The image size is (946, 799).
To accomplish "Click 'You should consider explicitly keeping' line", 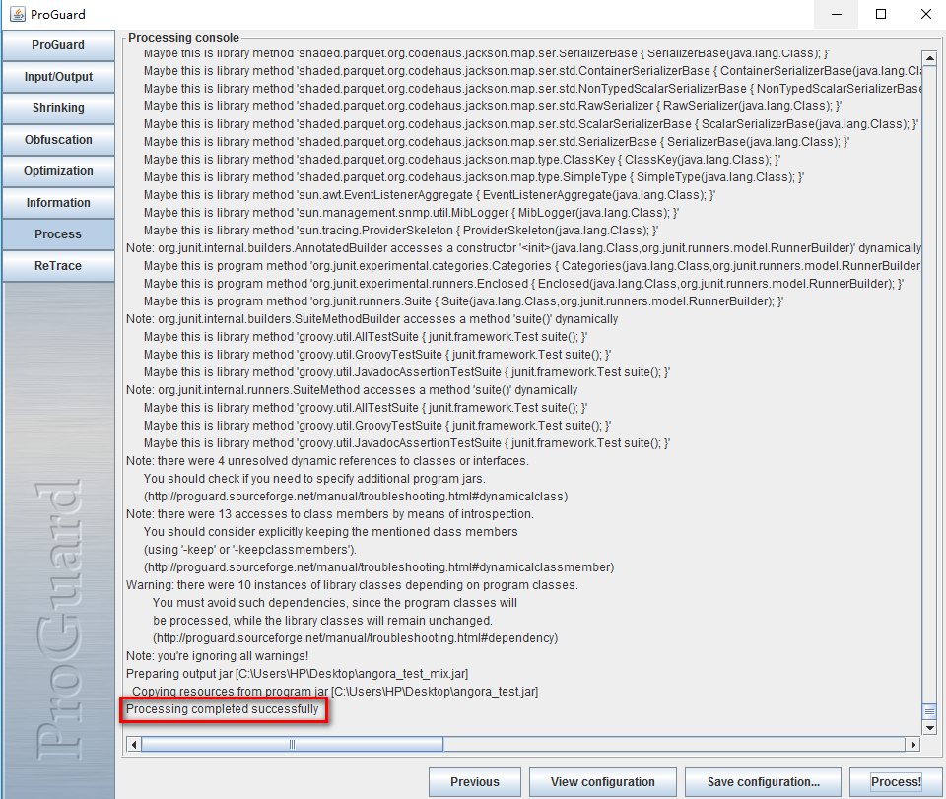I will tap(331, 532).
